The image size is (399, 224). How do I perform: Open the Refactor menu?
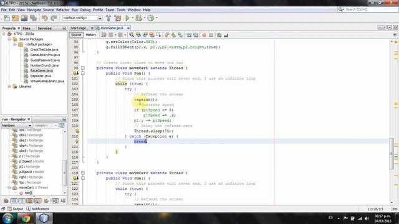coord(62,10)
